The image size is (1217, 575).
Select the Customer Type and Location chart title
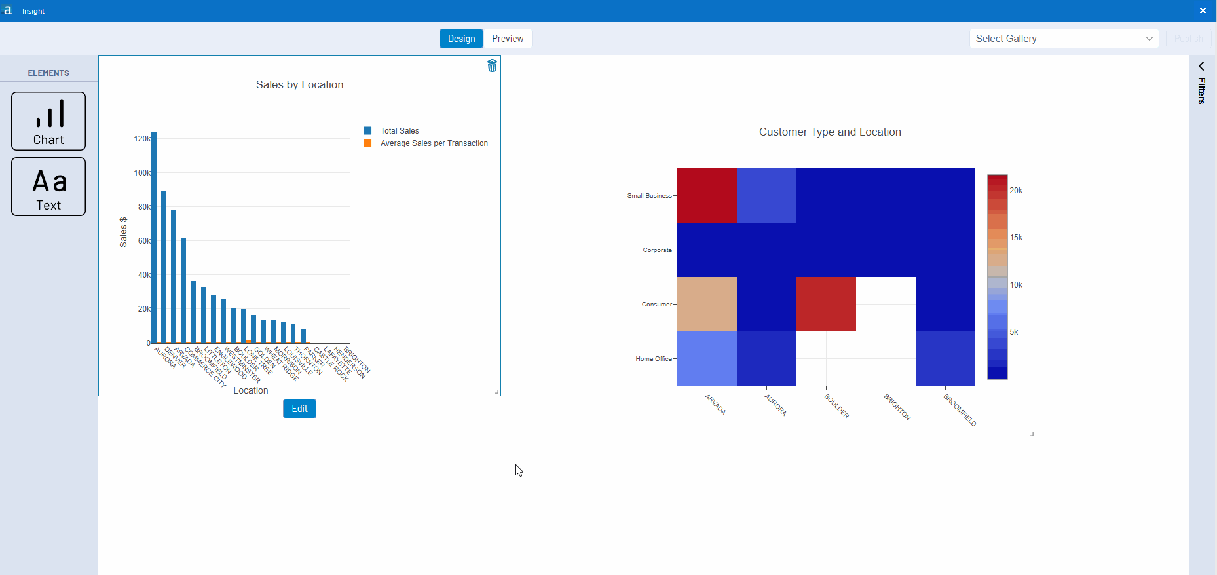click(x=830, y=132)
